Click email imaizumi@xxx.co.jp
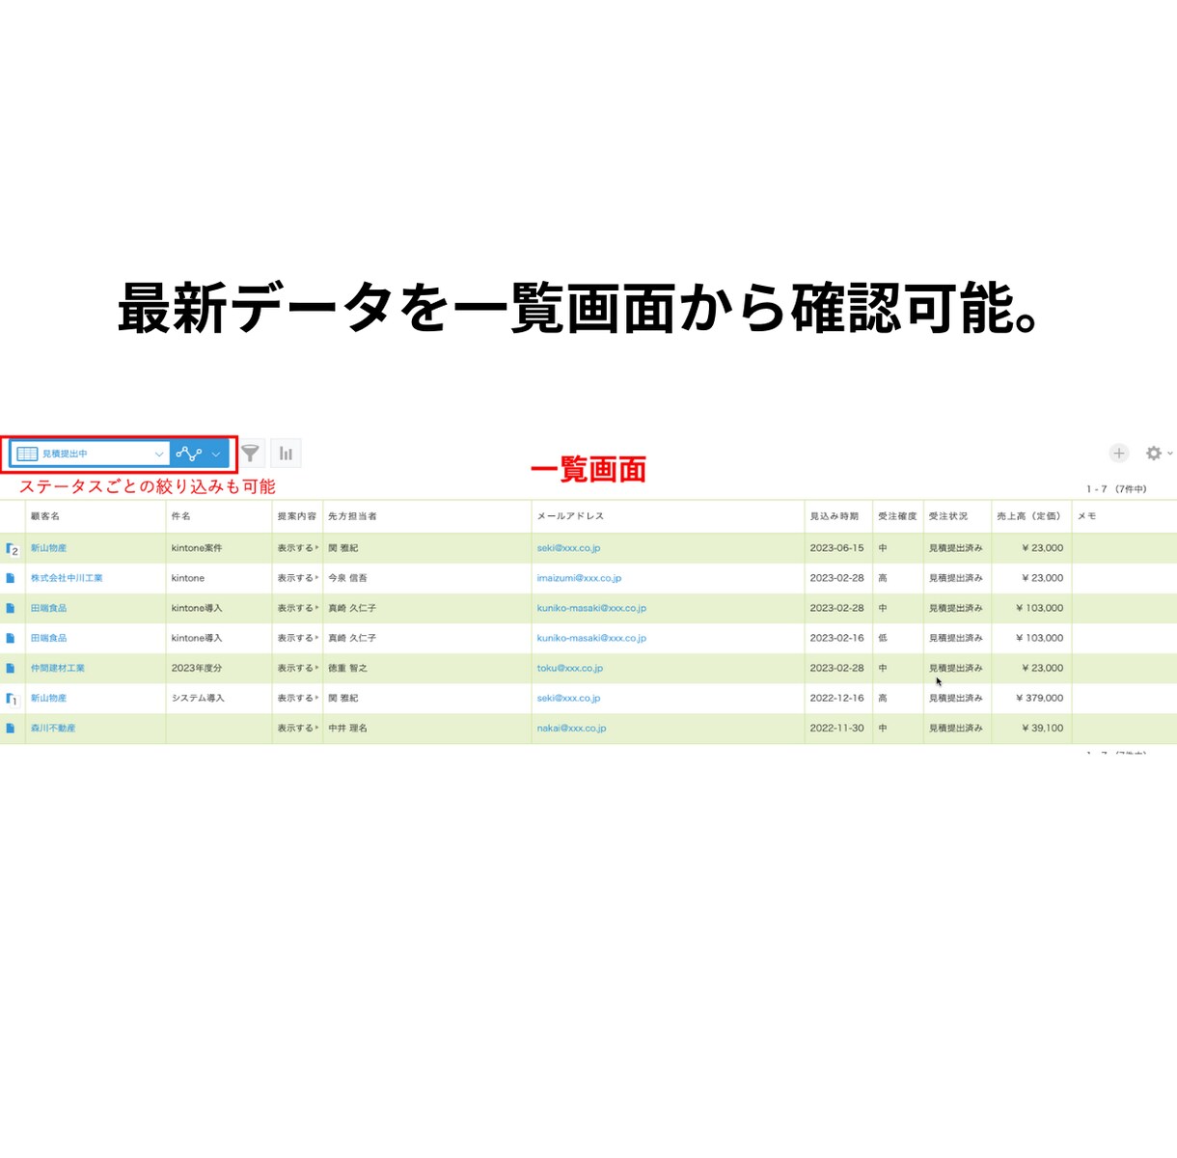The width and height of the screenshot is (1177, 1158). [579, 578]
